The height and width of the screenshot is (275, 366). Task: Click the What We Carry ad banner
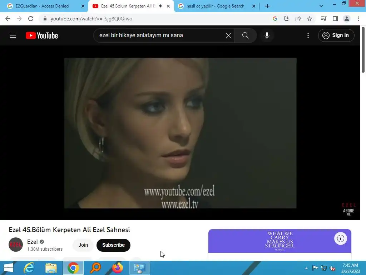[280, 241]
